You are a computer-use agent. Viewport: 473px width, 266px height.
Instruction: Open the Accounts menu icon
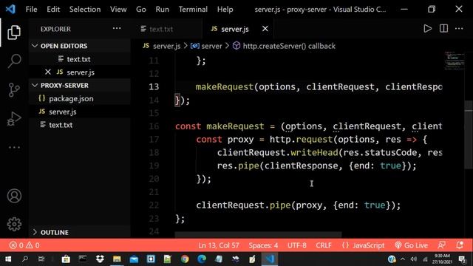(14, 196)
